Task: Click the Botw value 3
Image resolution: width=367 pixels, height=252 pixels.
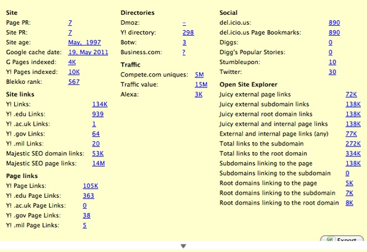Action: click(184, 43)
